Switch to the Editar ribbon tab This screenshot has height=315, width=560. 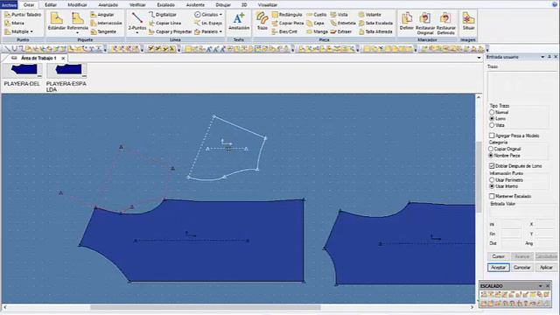[51, 5]
